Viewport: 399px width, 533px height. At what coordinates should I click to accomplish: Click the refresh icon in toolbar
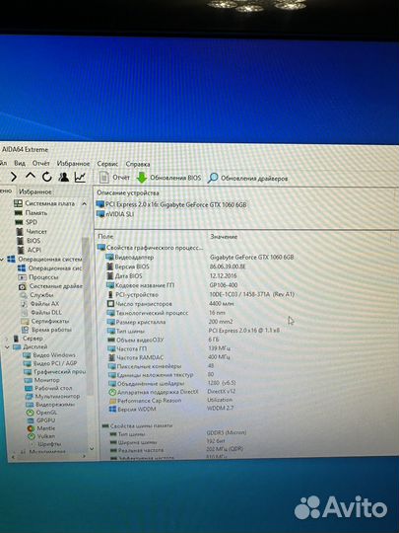[x=47, y=177]
